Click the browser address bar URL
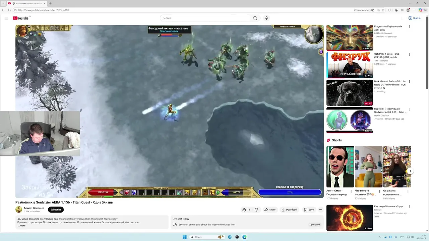 tap(44, 10)
